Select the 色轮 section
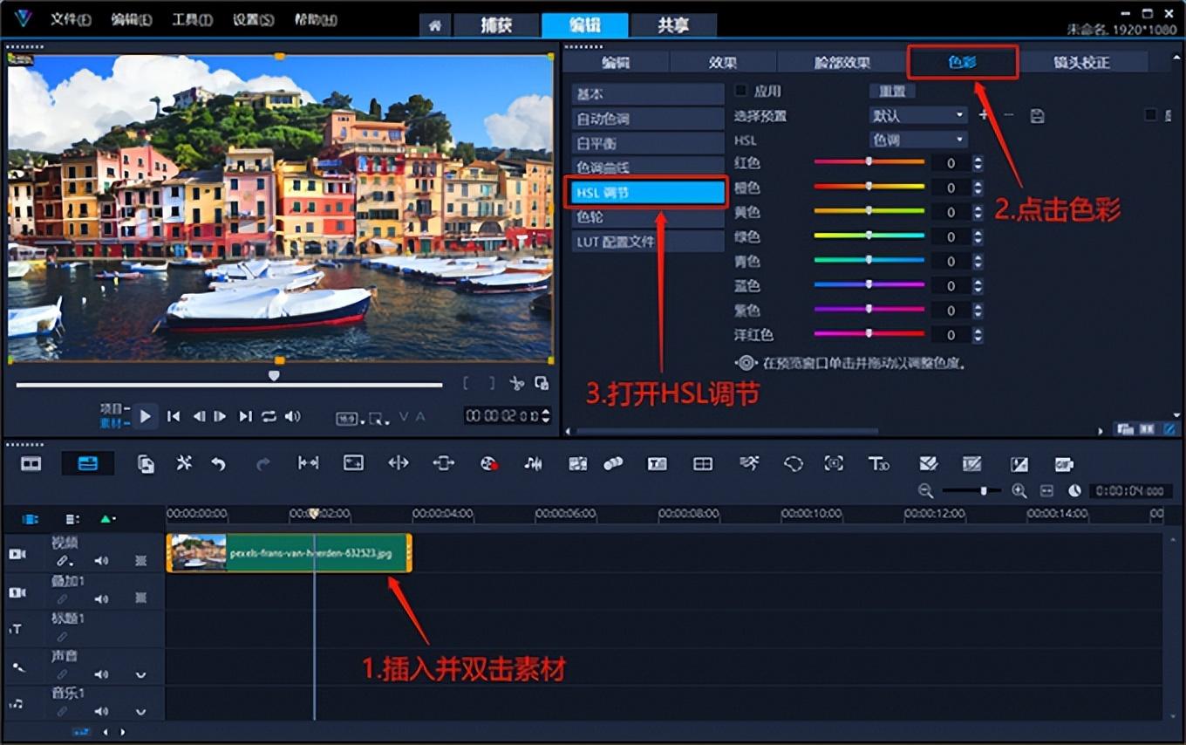This screenshot has width=1186, height=745. (x=648, y=216)
